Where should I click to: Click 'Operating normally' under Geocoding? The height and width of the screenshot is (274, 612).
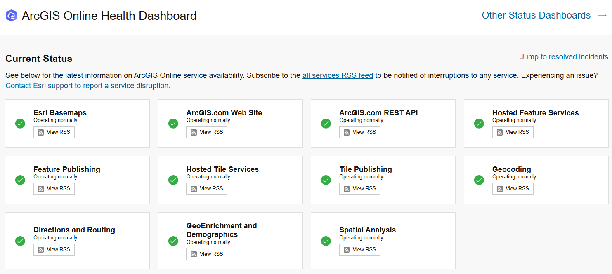pyautogui.click(x=514, y=177)
